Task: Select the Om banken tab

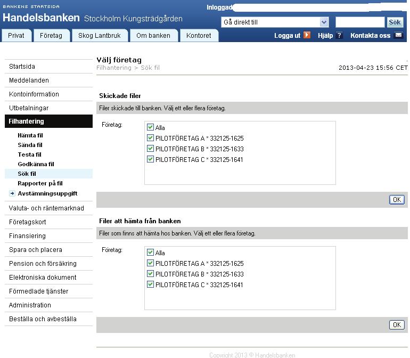Action: (x=153, y=36)
